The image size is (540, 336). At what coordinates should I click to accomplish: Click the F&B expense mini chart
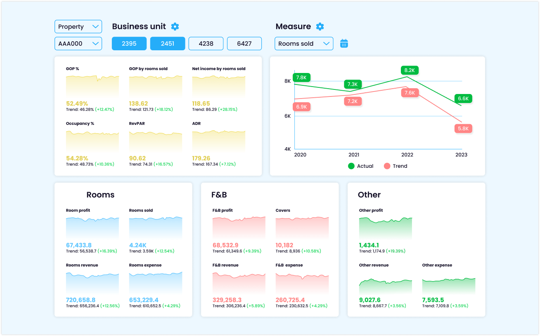(302, 283)
